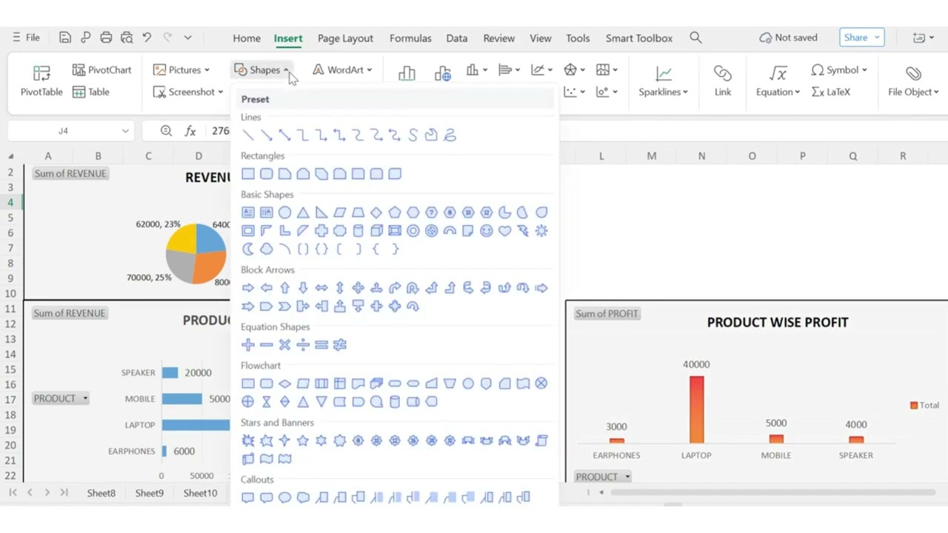Pick the oval basic shape
This screenshot has width=948, height=533.
(284, 212)
